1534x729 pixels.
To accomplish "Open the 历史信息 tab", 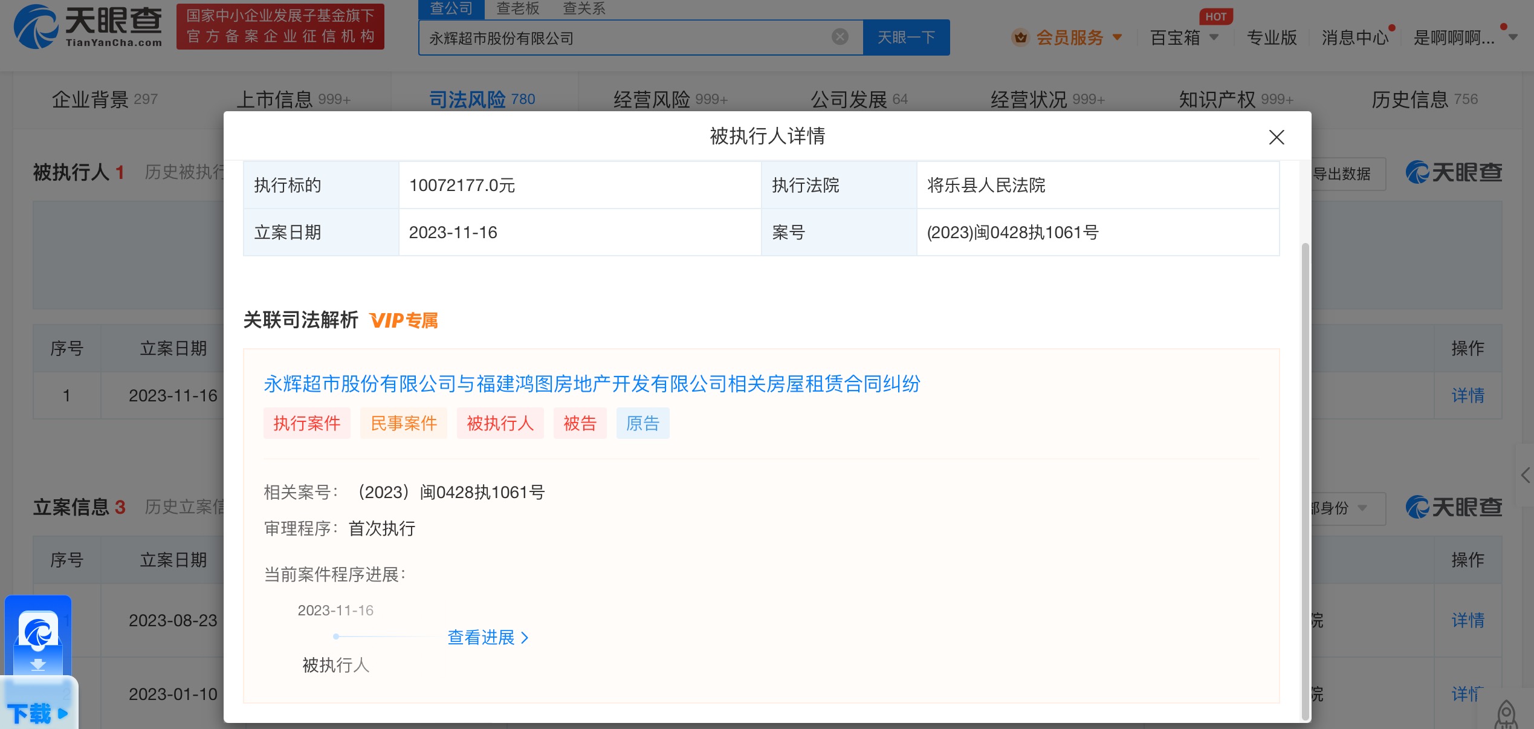I will click(1425, 99).
